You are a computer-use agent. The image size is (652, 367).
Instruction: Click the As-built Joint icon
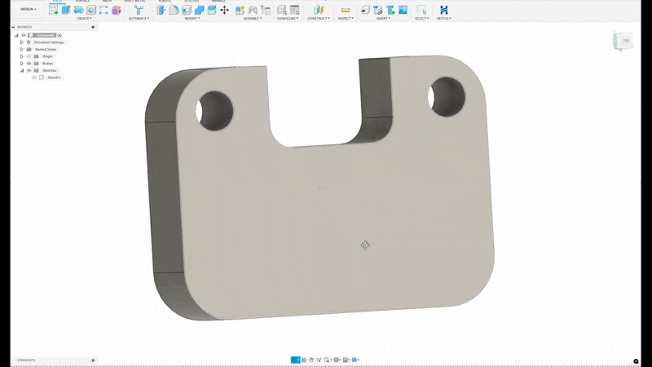pyautogui.click(x=266, y=10)
